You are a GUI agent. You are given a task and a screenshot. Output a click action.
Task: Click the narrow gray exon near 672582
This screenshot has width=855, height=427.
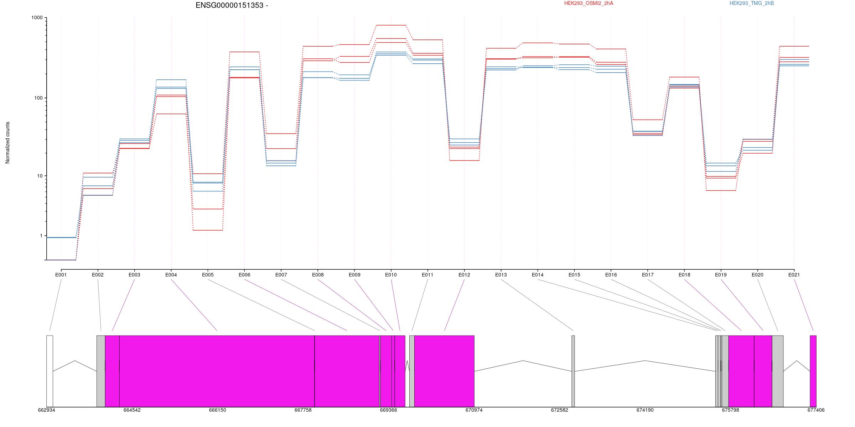573,371
